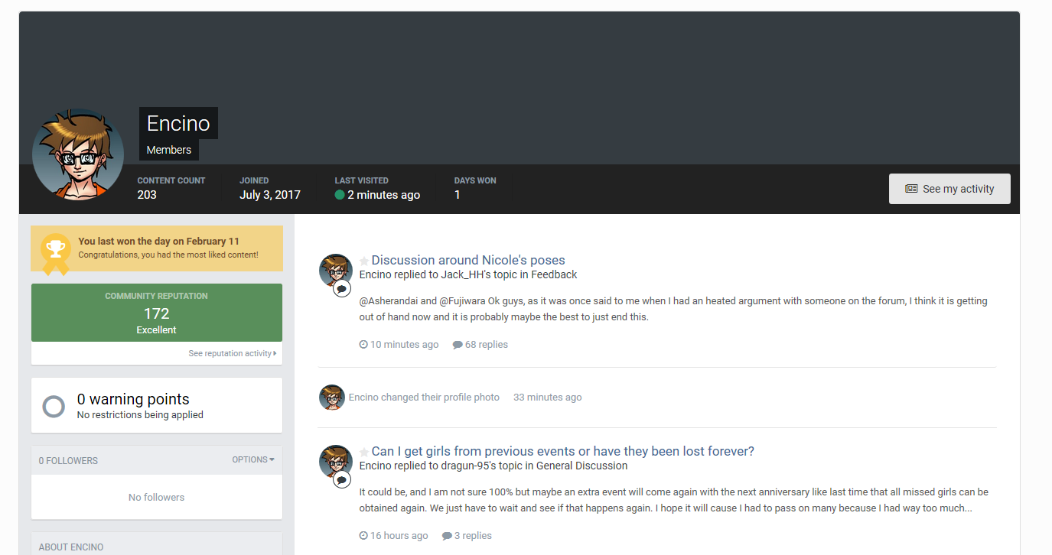Click Encino's large profile avatar
The height and width of the screenshot is (555, 1052).
pos(78,154)
